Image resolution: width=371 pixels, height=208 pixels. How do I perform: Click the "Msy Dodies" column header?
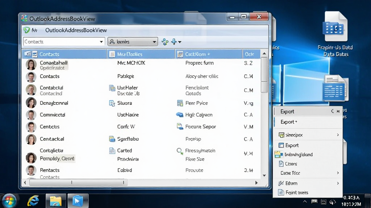(x=141, y=54)
